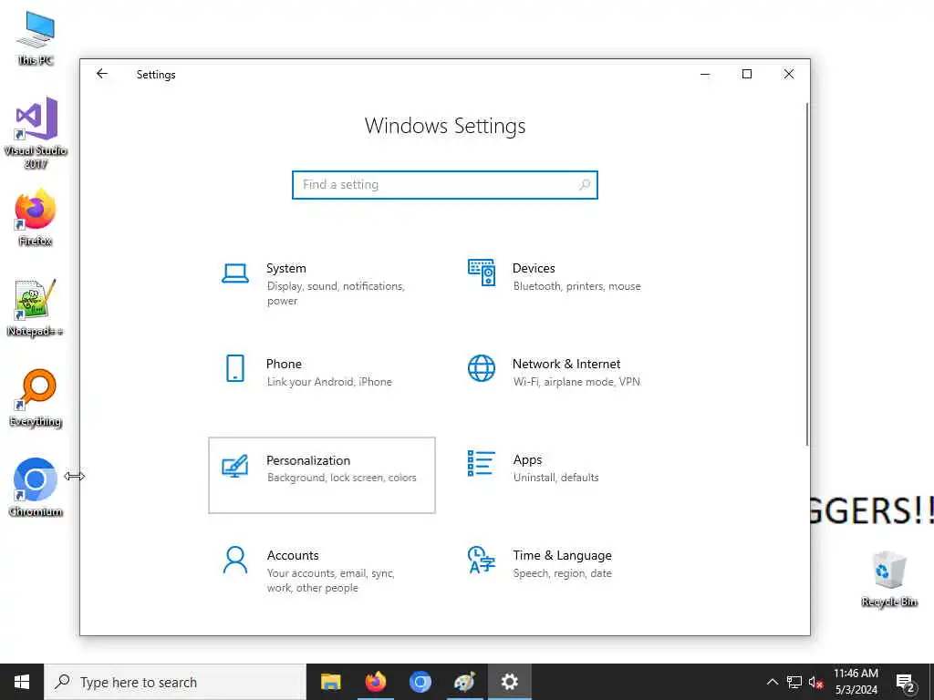Minimize the Settings window
Screen dimensions: 934x700
tap(705, 74)
